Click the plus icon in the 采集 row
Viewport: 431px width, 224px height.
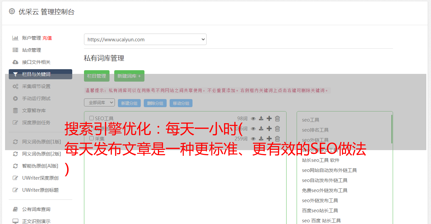click(269, 138)
